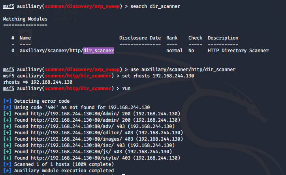
Task: Click index '0' in the module table
Action: (13, 51)
